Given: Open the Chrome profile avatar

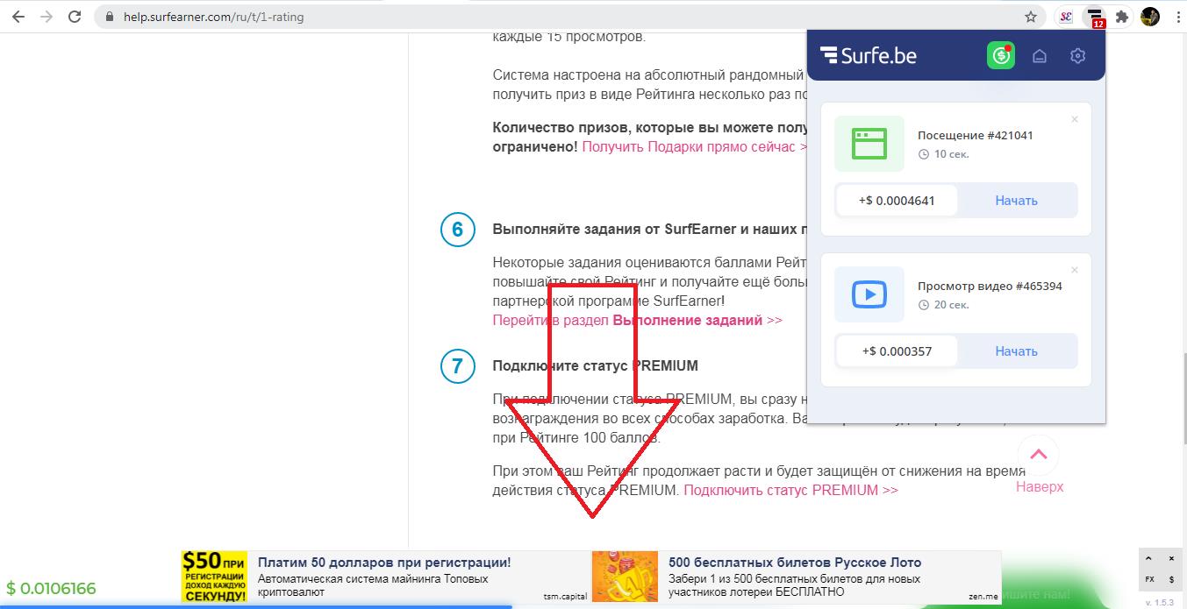Looking at the screenshot, I should tap(1149, 17).
